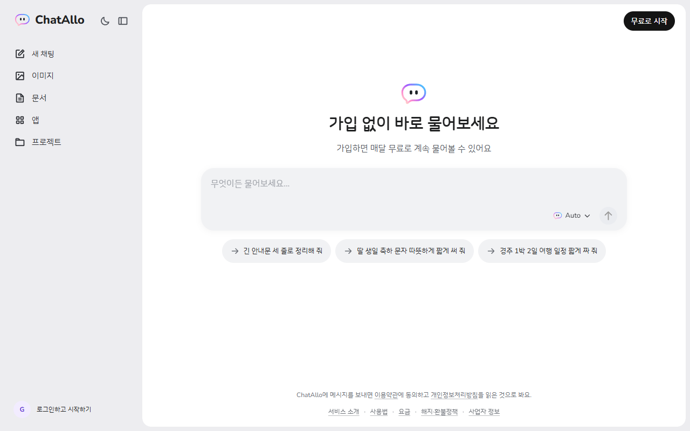Click the send arrow button
The width and height of the screenshot is (690, 431).
pyautogui.click(x=608, y=215)
